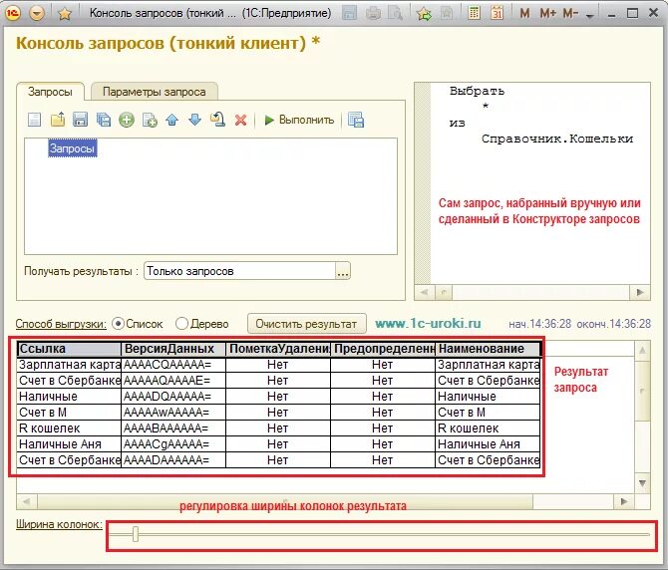
Task: Switch to the Запросы tab
Action: (x=50, y=92)
